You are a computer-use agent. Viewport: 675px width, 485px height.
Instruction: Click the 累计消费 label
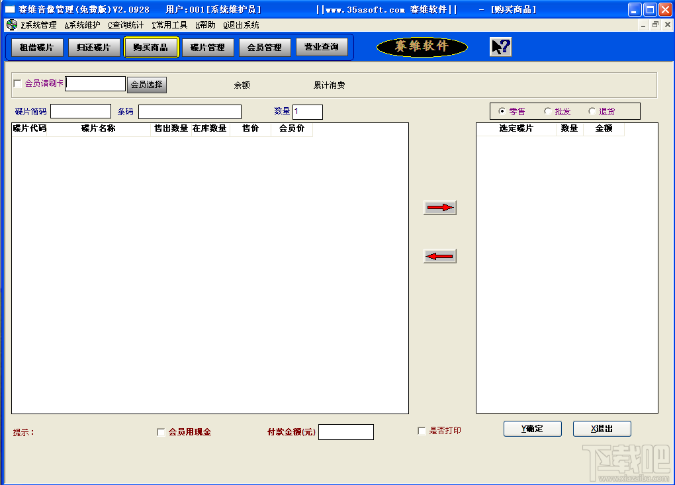(329, 85)
